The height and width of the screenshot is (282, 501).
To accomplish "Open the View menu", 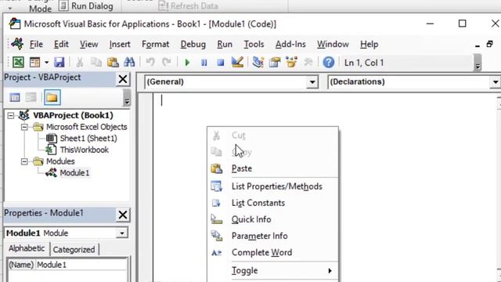I will (x=88, y=44).
